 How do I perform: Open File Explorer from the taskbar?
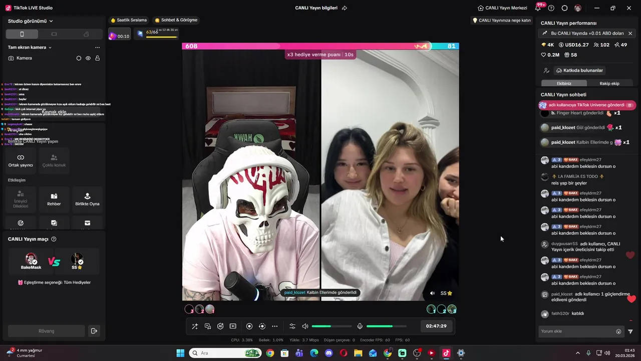click(x=358, y=353)
